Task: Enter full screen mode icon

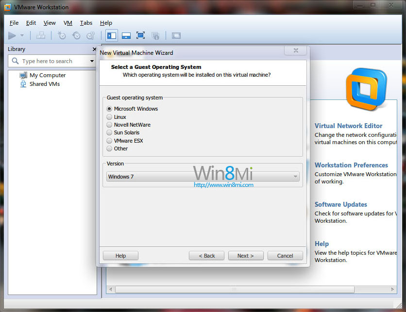Action: 141,35
